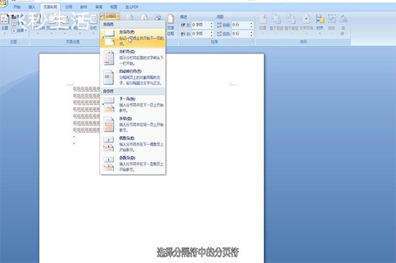Viewport: 396px width, 263px height.
Task: Click the spacing after 0 行 field
Action: coord(240,34)
